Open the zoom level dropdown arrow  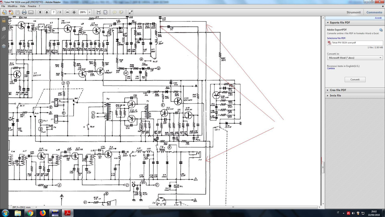[x=89, y=12]
